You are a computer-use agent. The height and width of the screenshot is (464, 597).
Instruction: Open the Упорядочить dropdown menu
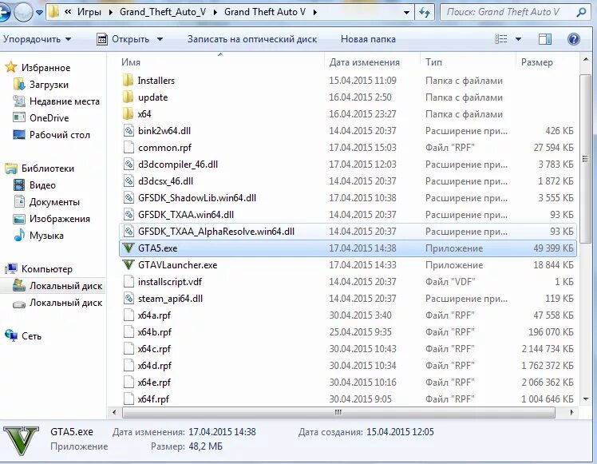coord(37,39)
